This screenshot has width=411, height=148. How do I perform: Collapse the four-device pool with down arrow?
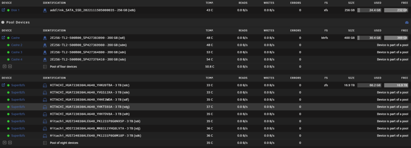pyautogui.click(x=5, y=67)
